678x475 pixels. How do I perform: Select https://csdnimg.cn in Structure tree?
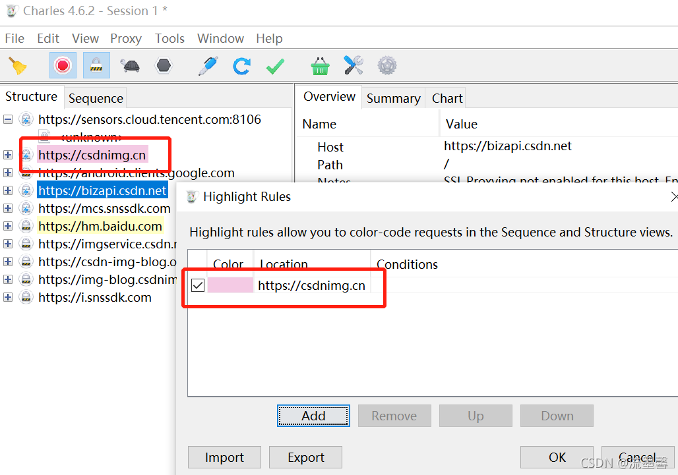click(92, 155)
